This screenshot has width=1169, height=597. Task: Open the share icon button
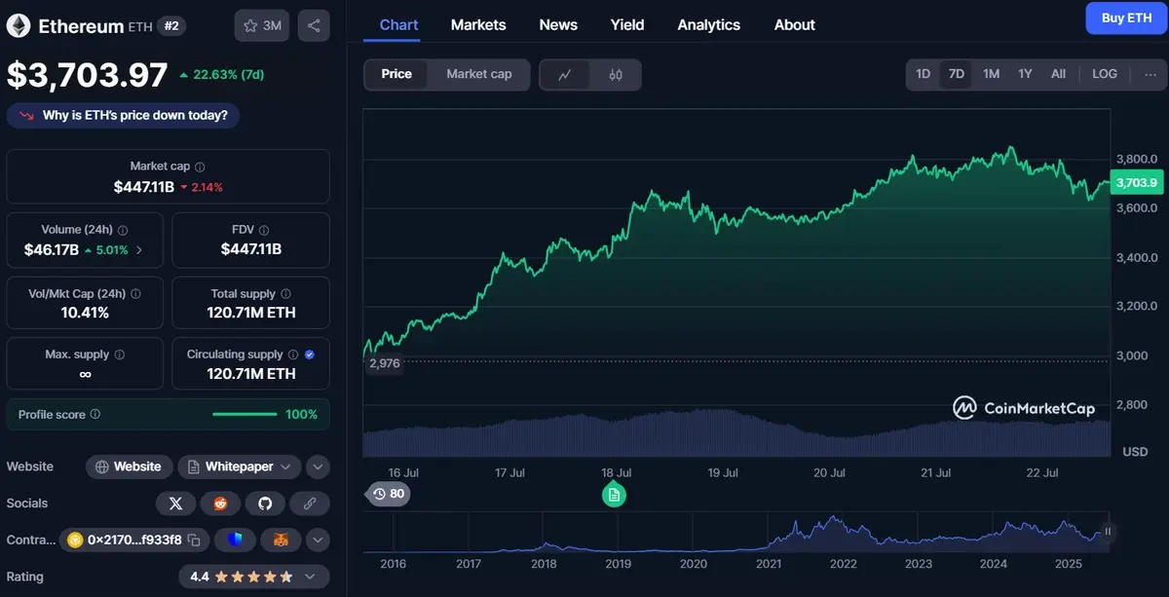pyautogui.click(x=314, y=25)
